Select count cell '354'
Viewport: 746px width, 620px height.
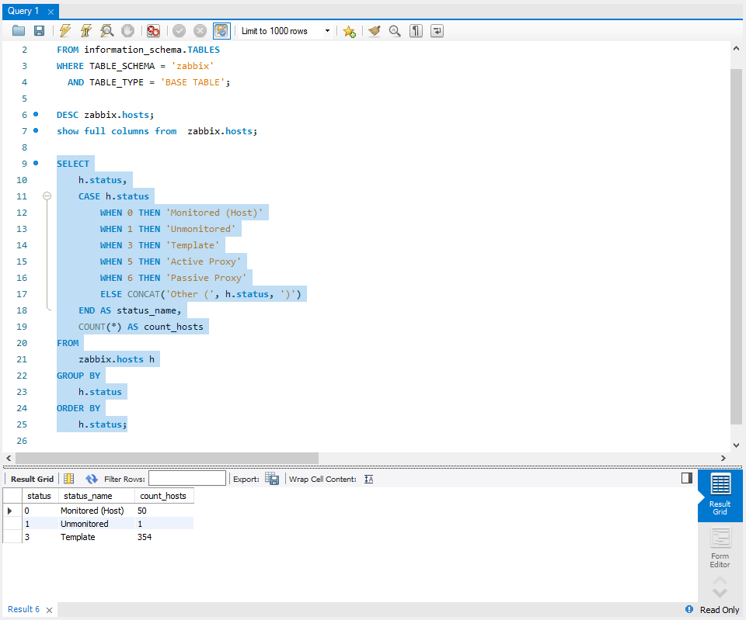click(x=164, y=537)
